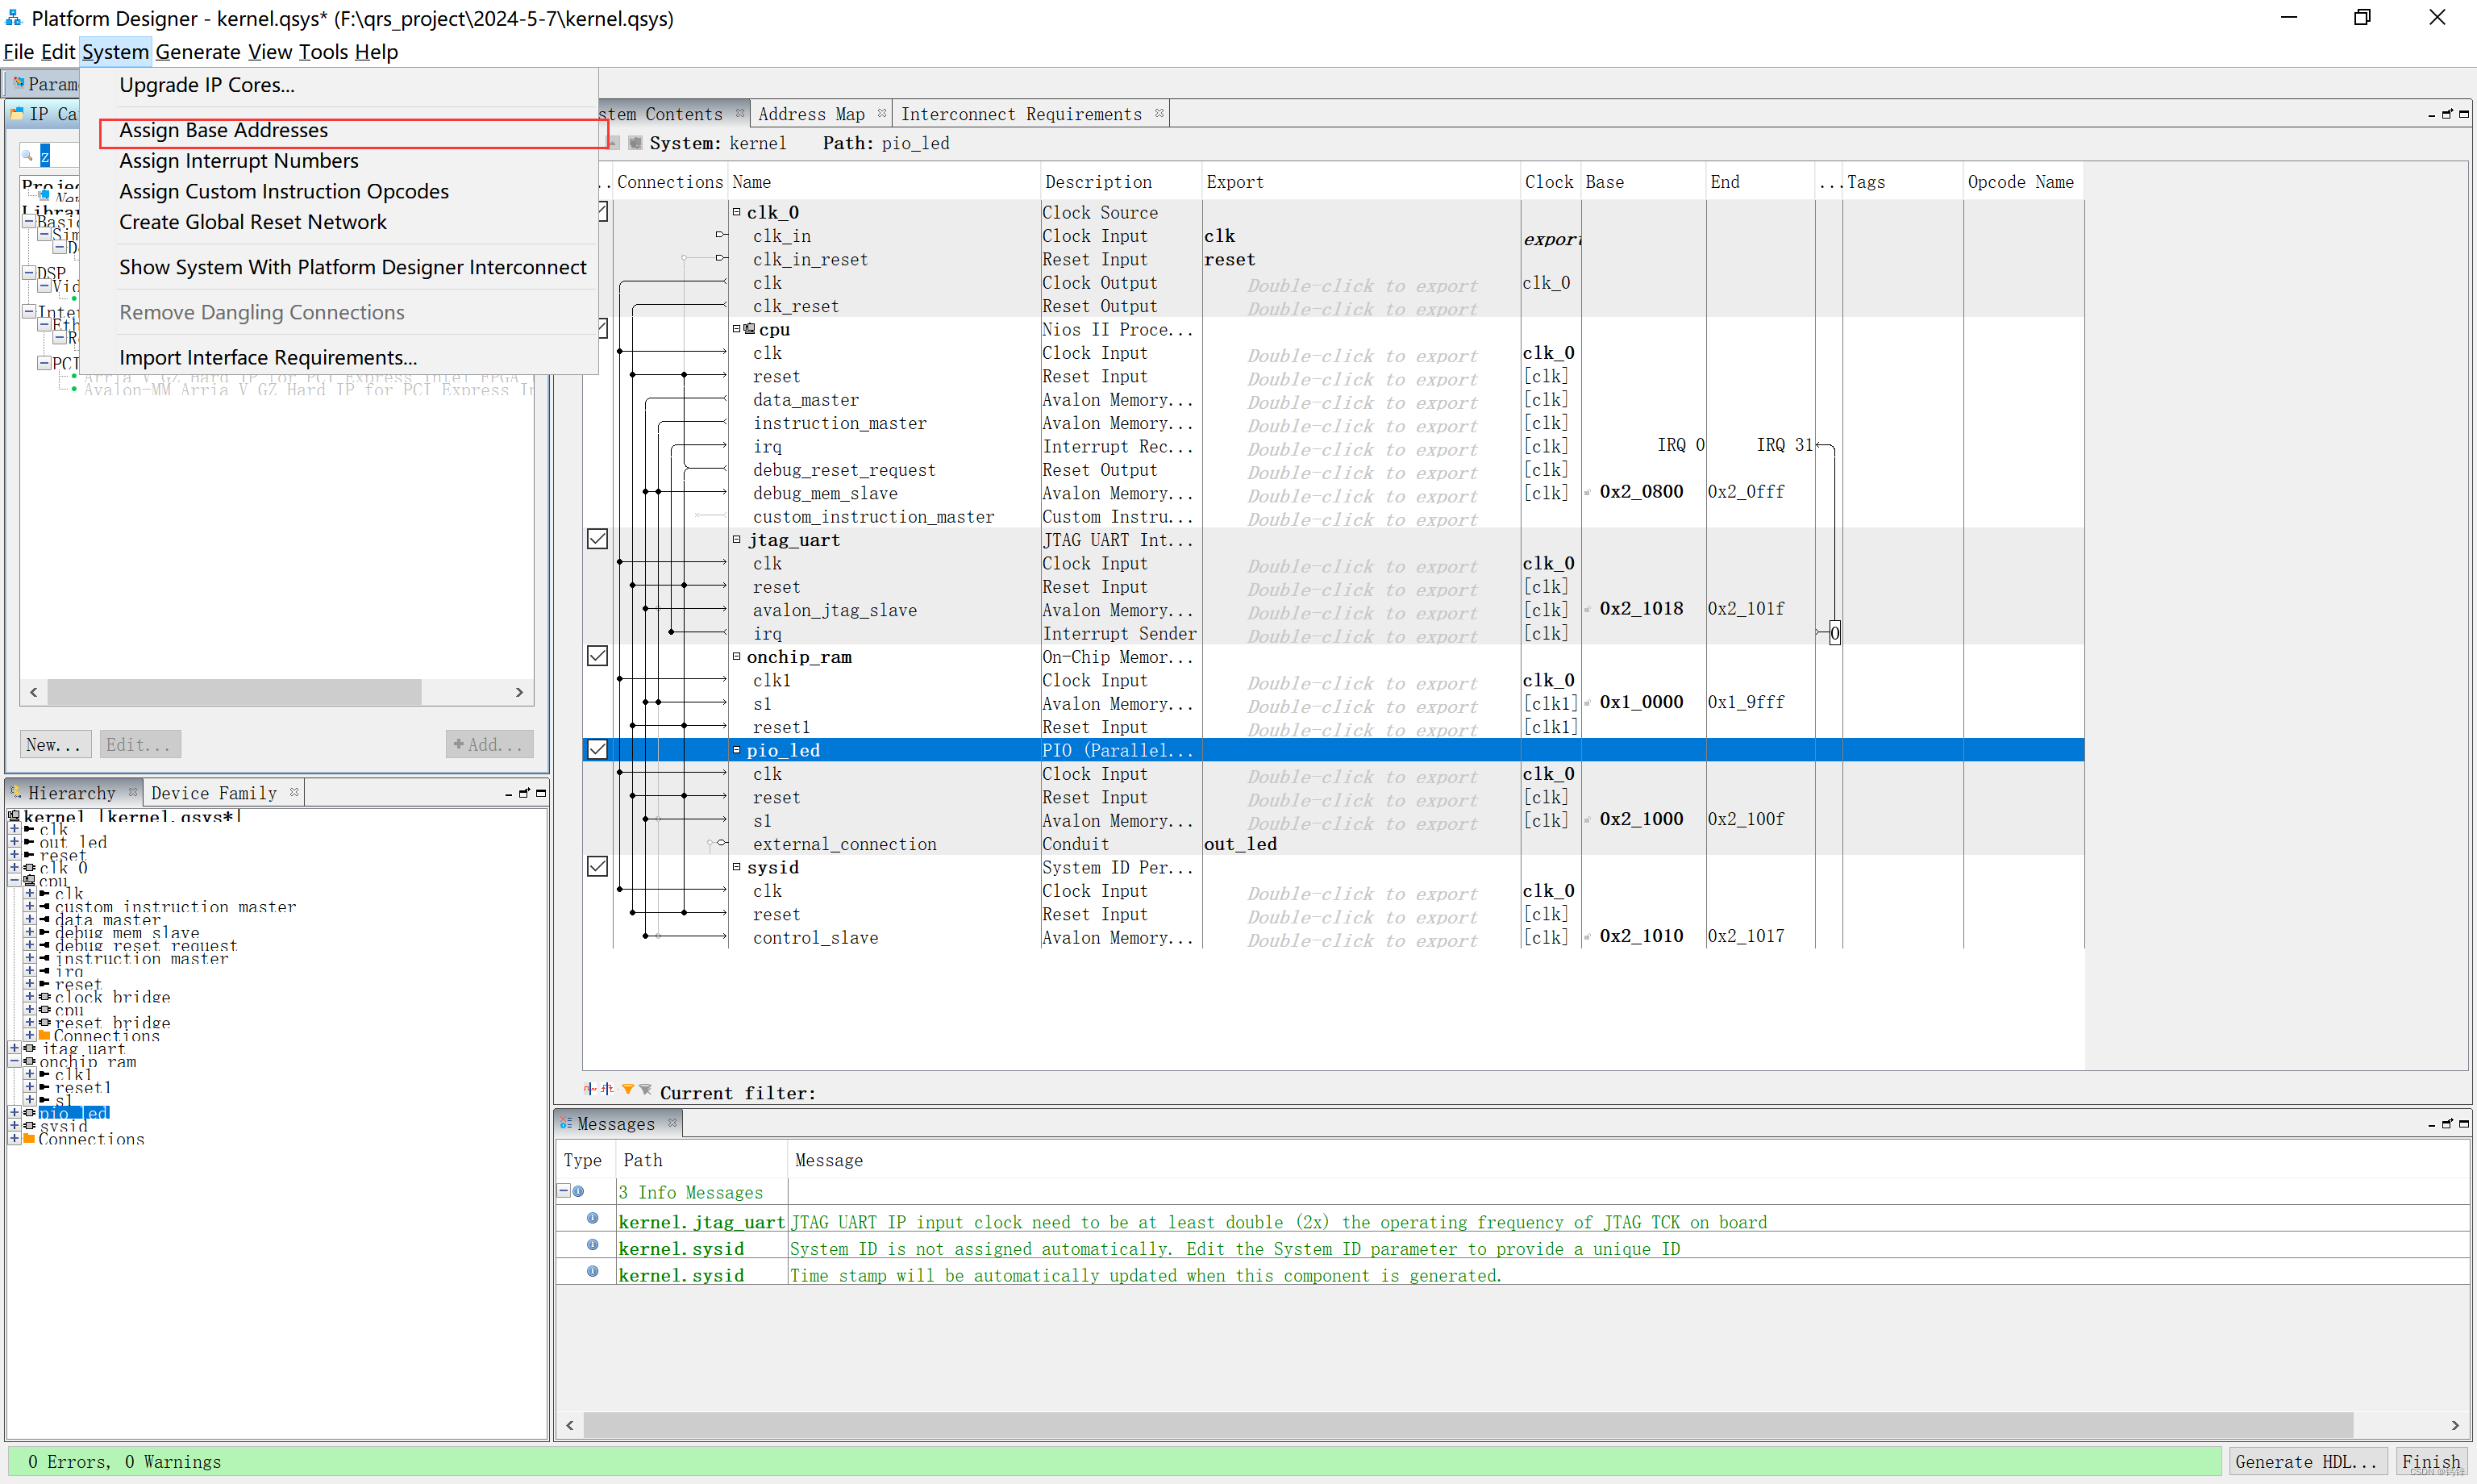
Task: Toggle checkbox for jtag_uart component
Action: pyautogui.click(x=597, y=539)
